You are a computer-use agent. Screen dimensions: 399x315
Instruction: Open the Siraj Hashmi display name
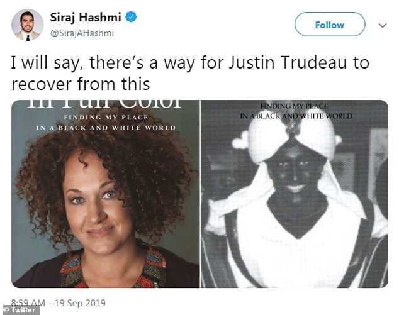[86, 17]
